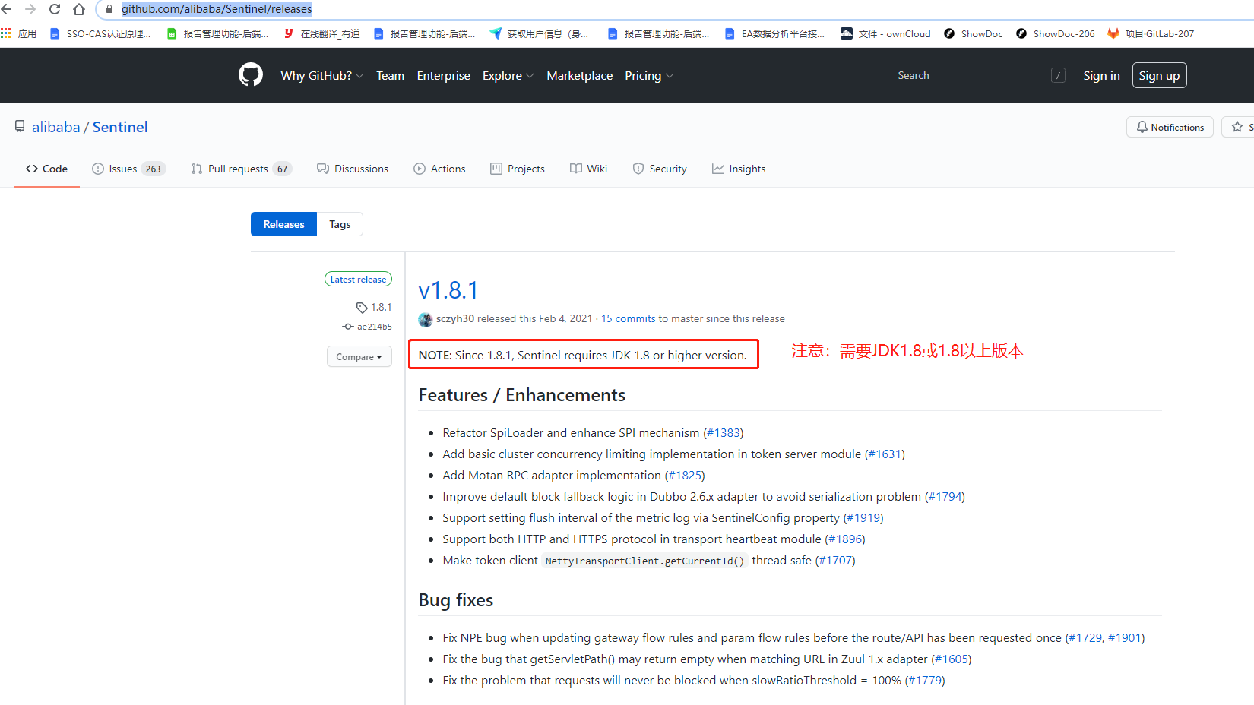The image size is (1254, 705).
Task: Open the browser home icon
Action: coord(79,9)
